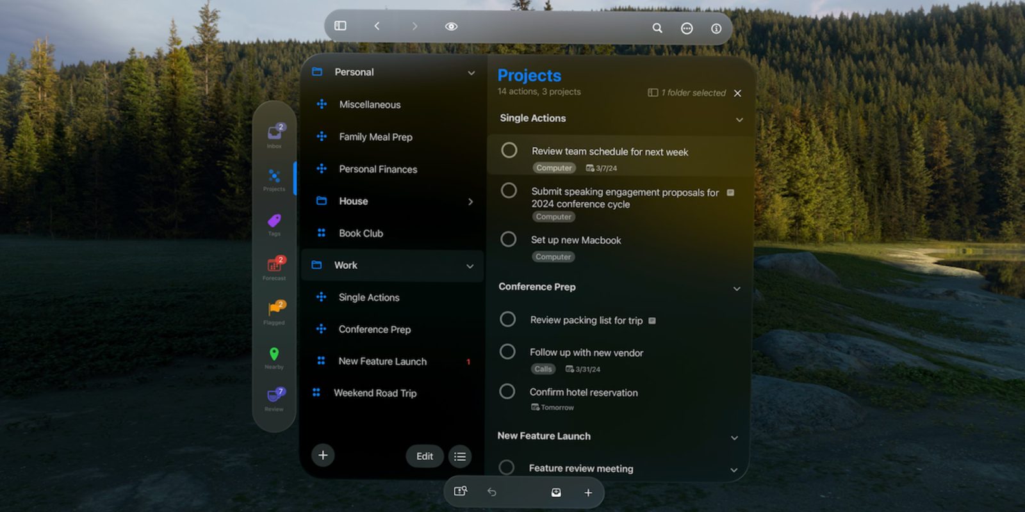1025x512 pixels.
Task: Click the undo arrow in bottom toolbar
Action: point(492,492)
